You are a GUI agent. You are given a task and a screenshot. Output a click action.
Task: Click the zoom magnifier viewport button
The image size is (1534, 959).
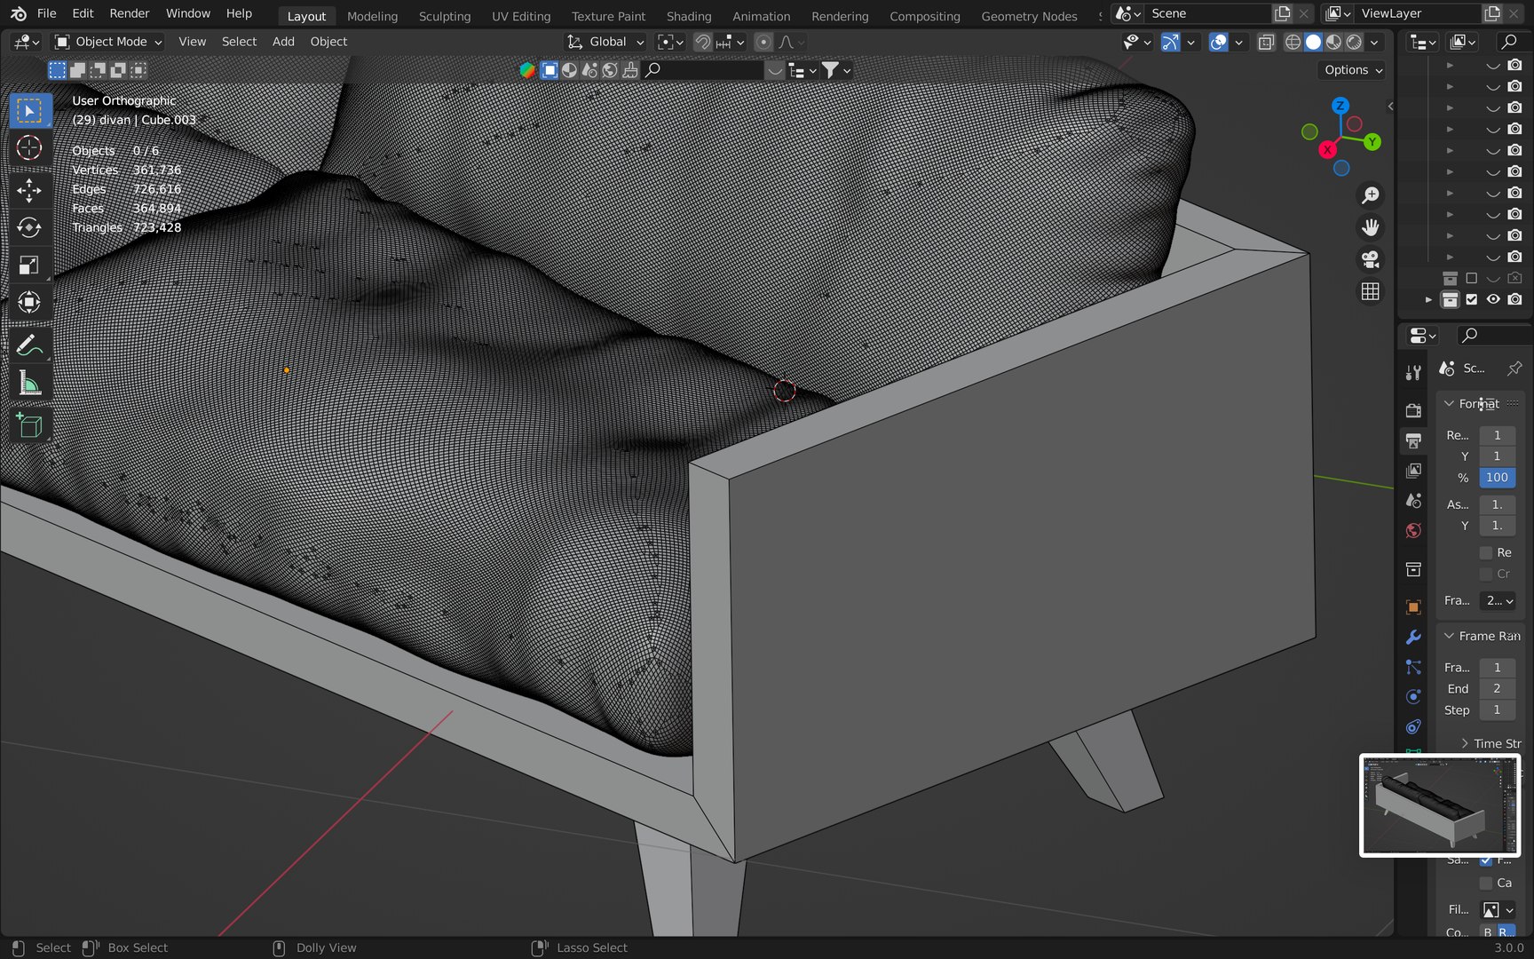[x=1371, y=195]
